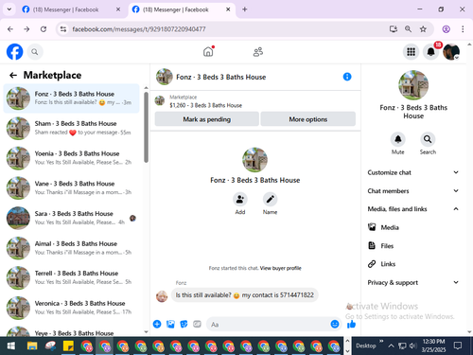This screenshot has width=473, height=355.
Task: Click the attach photo icon
Action: [170, 324]
